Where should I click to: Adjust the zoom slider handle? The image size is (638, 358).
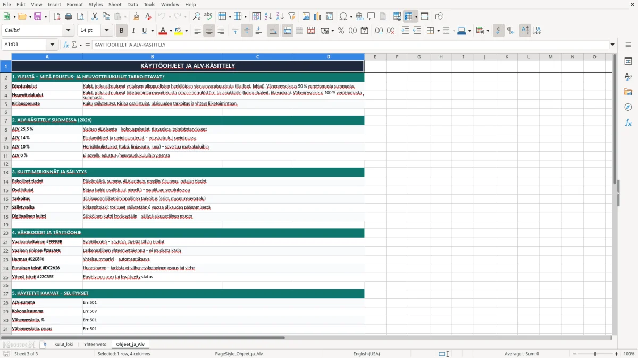pos(595,354)
